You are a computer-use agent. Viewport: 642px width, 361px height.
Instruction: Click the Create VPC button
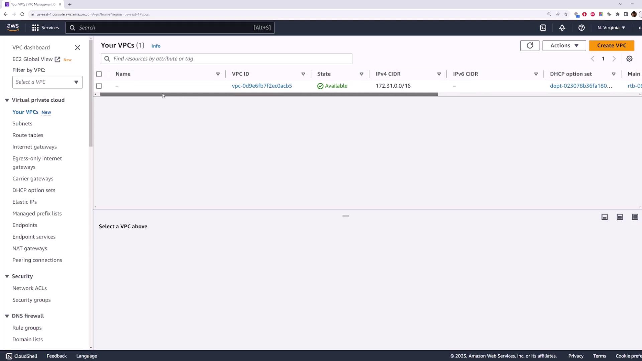pyautogui.click(x=611, y=45)
